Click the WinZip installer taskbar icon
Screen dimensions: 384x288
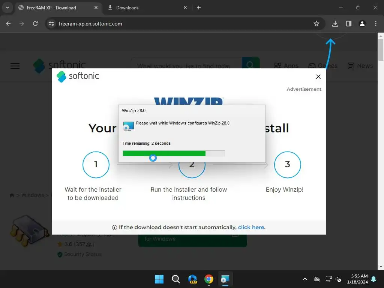tap(225, 279)
